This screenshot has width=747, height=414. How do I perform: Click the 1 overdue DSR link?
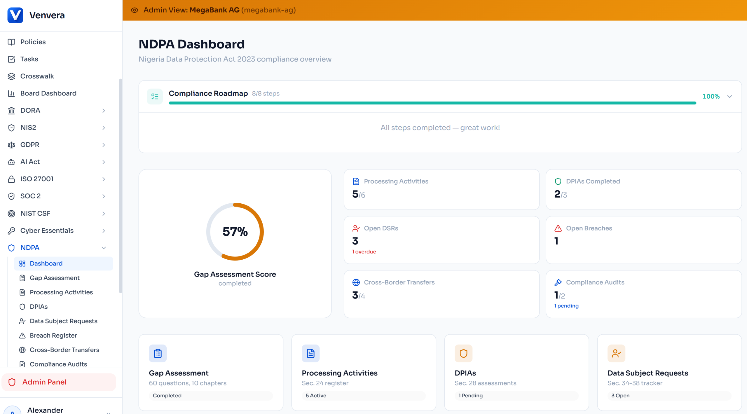(x=364, y=251)
